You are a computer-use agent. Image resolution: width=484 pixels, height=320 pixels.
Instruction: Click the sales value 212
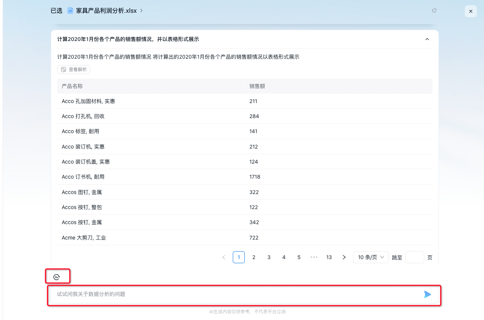click(x=254, y=147)
